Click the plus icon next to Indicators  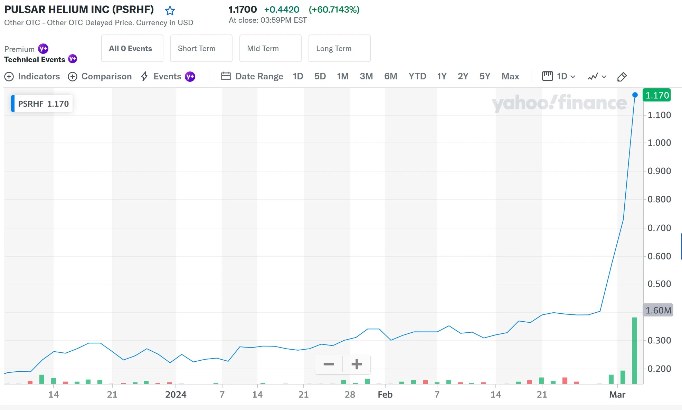click(9, 77)
